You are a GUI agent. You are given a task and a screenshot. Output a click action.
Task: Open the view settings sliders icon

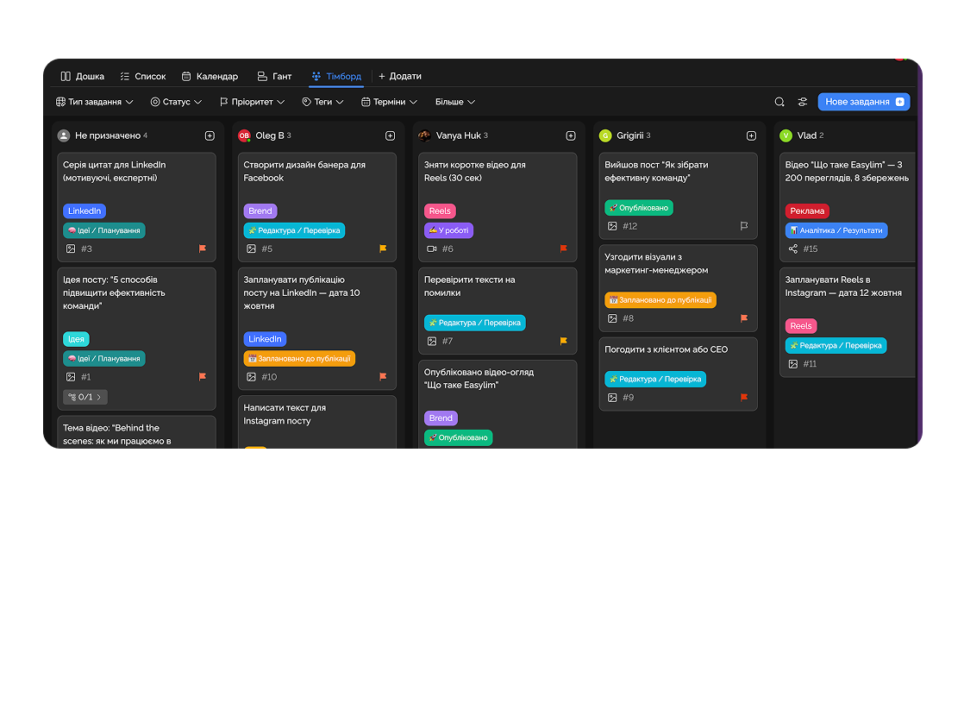click(x=803, y=102)
